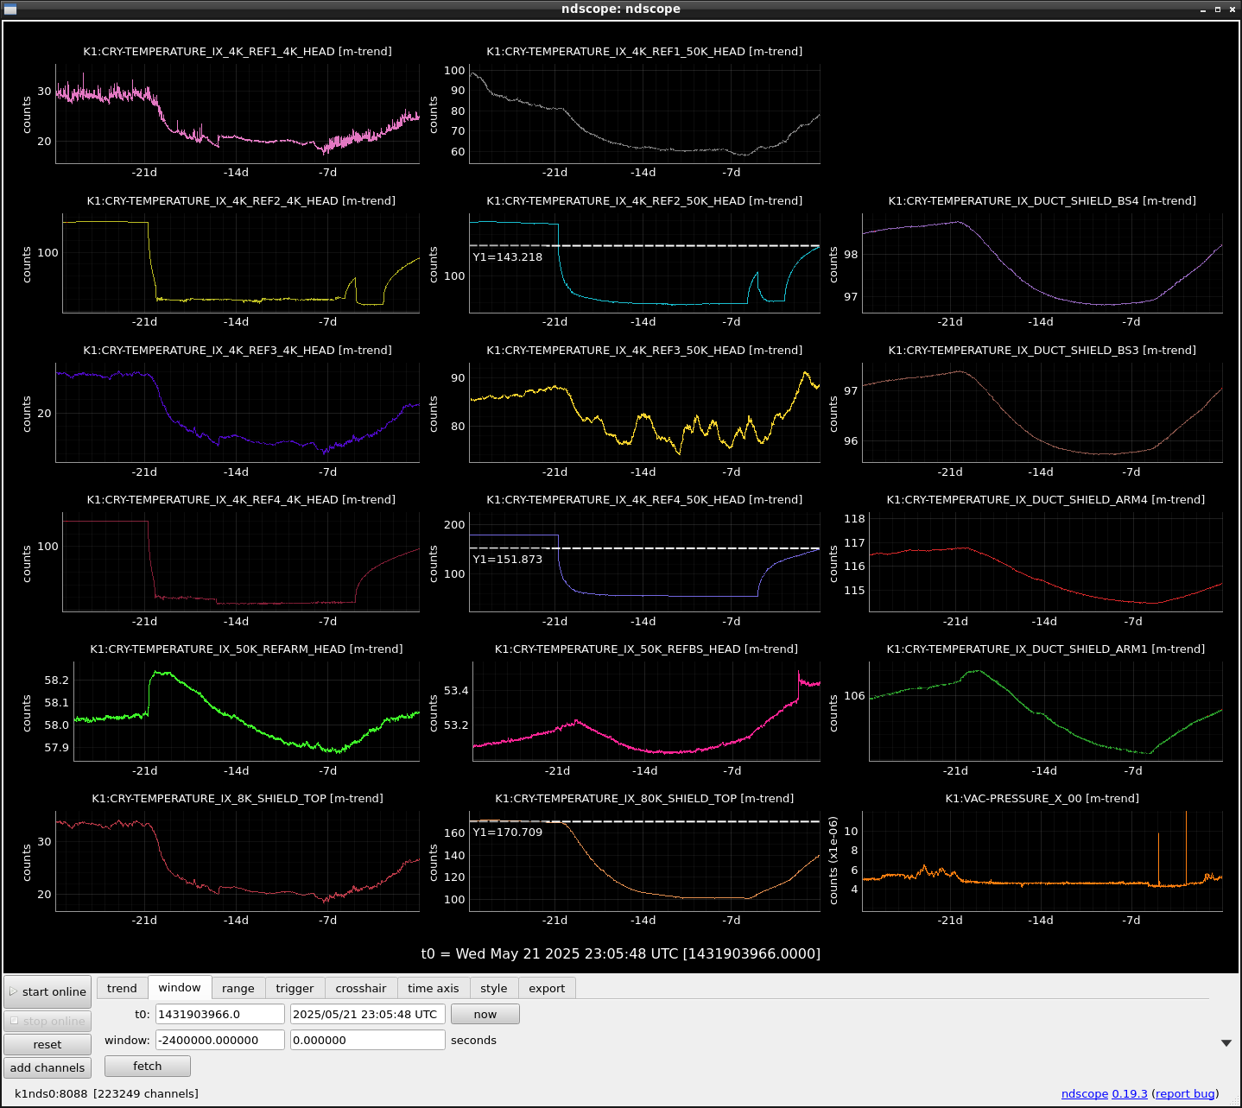1242x1108 pixels.
Task: Click the window end seconds field
Action: coord(368,1040)
